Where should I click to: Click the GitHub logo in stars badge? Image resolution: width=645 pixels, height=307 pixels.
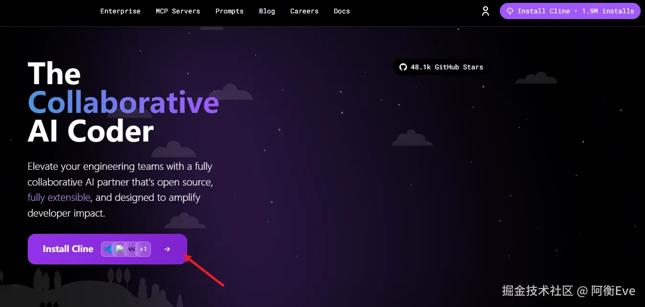[x=403, y=67]
